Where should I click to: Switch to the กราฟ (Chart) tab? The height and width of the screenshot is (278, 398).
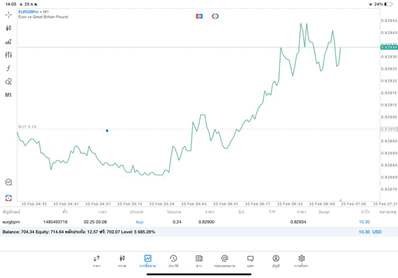(122, 261)
